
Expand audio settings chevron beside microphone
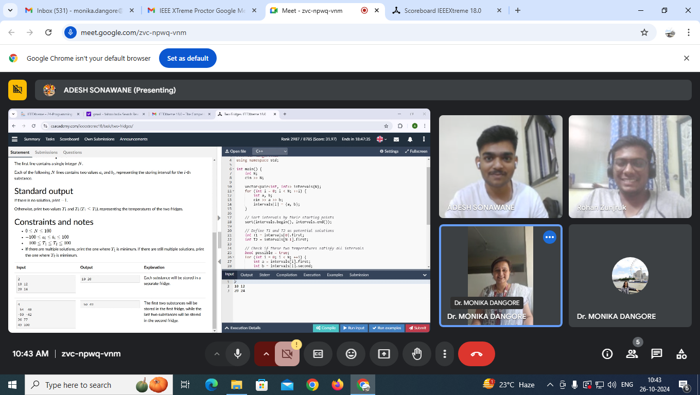click(217, 354)
